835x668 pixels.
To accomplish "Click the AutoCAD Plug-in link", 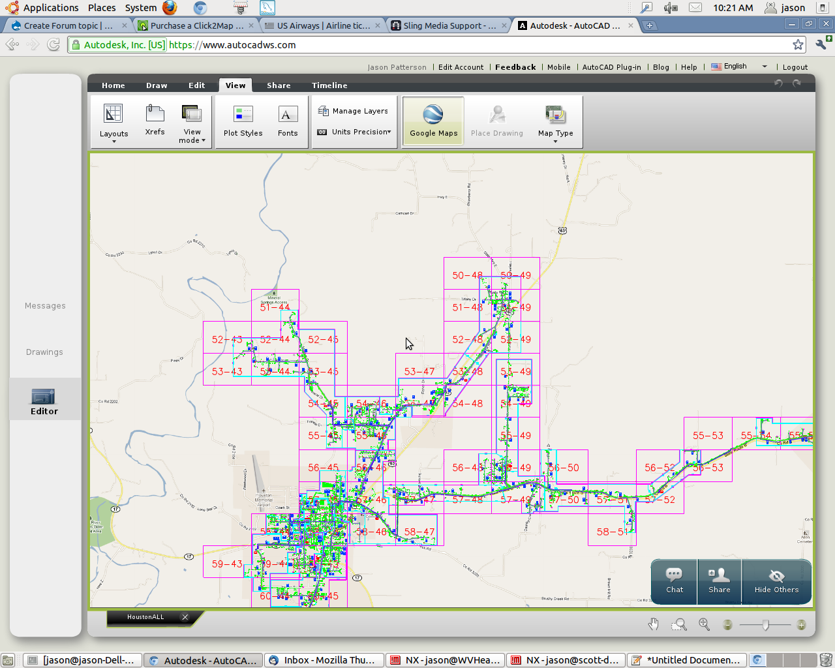I will pos(611,67).
